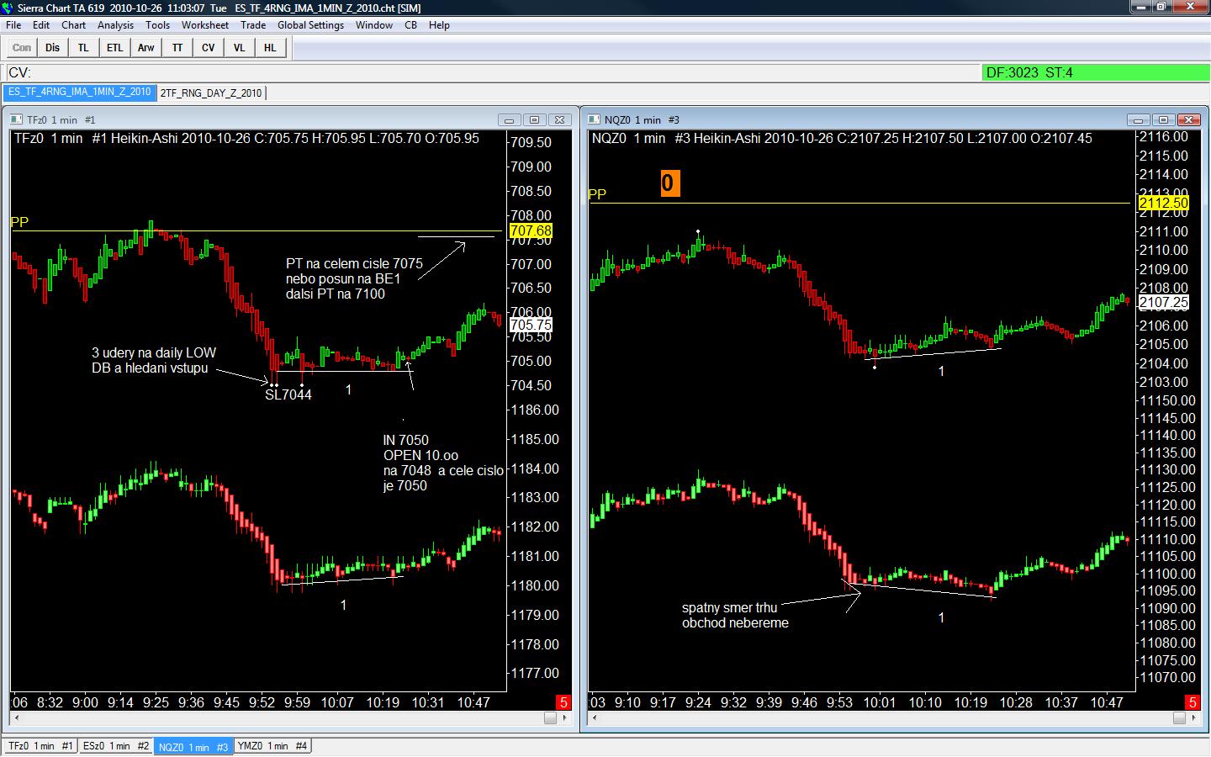This screenshot has height=757, width=1211.
Task: Select the VL vertical line button
Action: click(239, 48)
